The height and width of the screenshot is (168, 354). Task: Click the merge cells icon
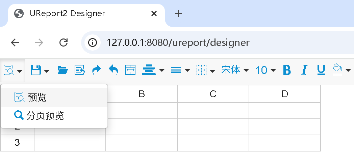[x=130, y=70]
